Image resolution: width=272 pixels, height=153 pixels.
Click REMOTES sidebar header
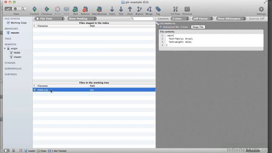pos(10,44)
